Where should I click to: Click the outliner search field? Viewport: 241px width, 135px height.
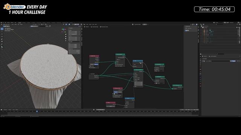(x=219, y=24)
